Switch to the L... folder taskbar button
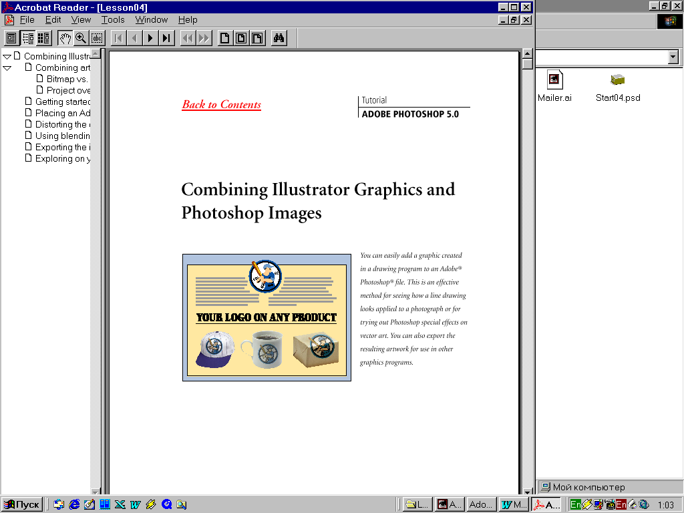 tap(417, 504)
